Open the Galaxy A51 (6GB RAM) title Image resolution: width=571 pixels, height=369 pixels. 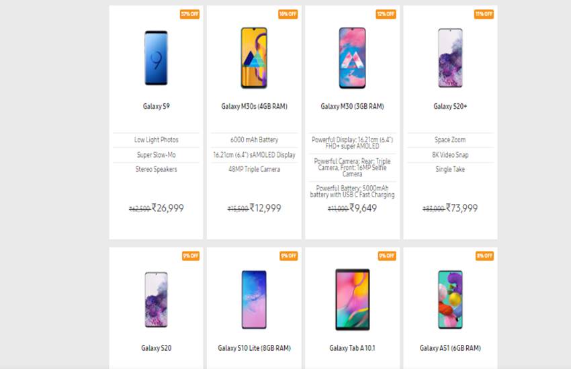pyautogui.click(x=450, y=348)
